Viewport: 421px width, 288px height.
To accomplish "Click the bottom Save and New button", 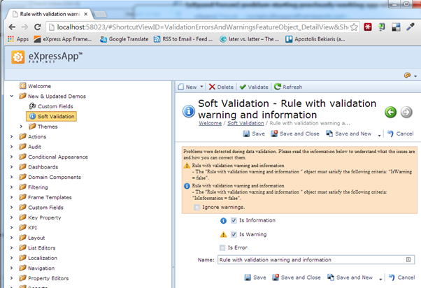I will coord(350,278).
